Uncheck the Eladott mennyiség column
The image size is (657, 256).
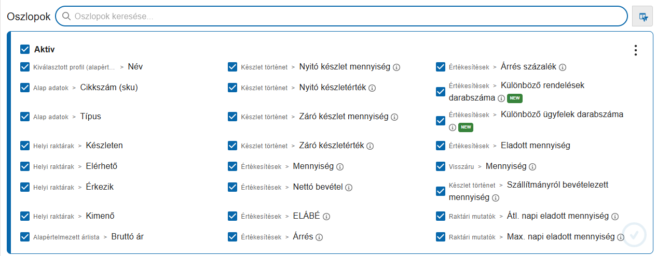(x=441, y=146)
